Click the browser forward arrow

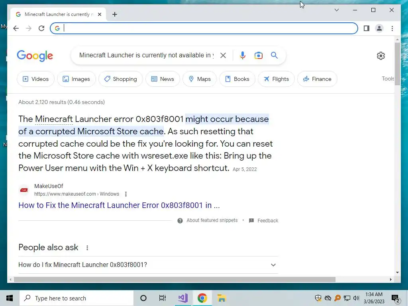click(29, 28)
